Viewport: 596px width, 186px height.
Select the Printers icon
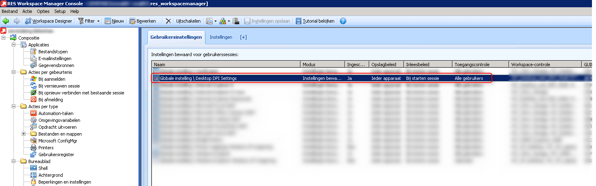point(34,148)
